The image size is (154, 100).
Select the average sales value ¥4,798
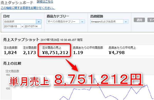click(x=117, y=53)
